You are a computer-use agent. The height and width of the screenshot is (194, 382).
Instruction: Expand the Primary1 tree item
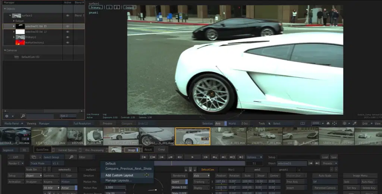pyautogui.click(x=14, y=37)
